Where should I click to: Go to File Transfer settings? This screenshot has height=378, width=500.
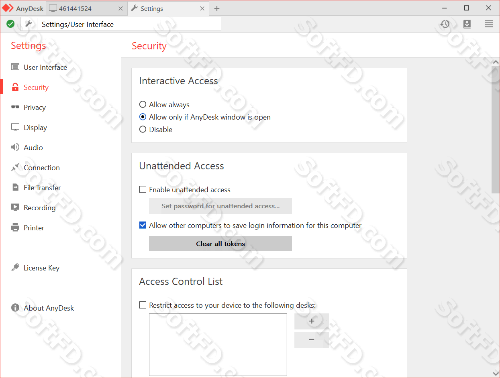tap(42, 187)
